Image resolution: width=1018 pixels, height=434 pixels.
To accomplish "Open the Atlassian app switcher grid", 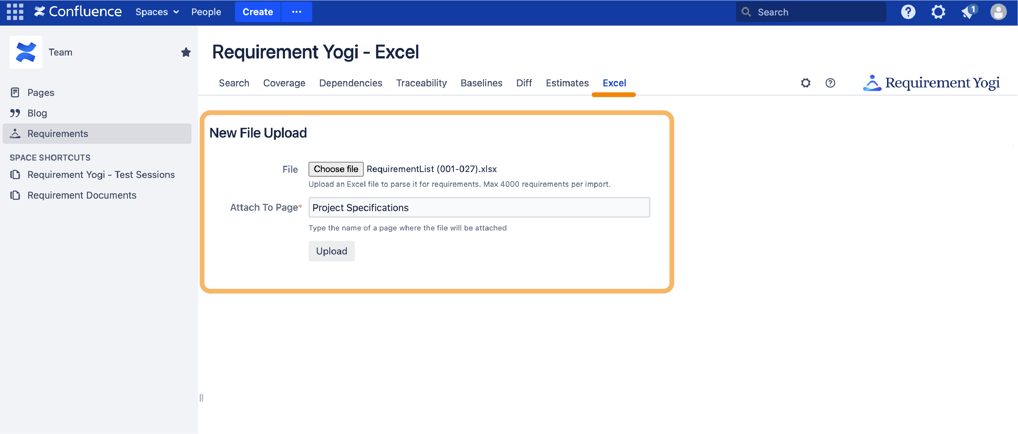I will [x=15, y=12].
